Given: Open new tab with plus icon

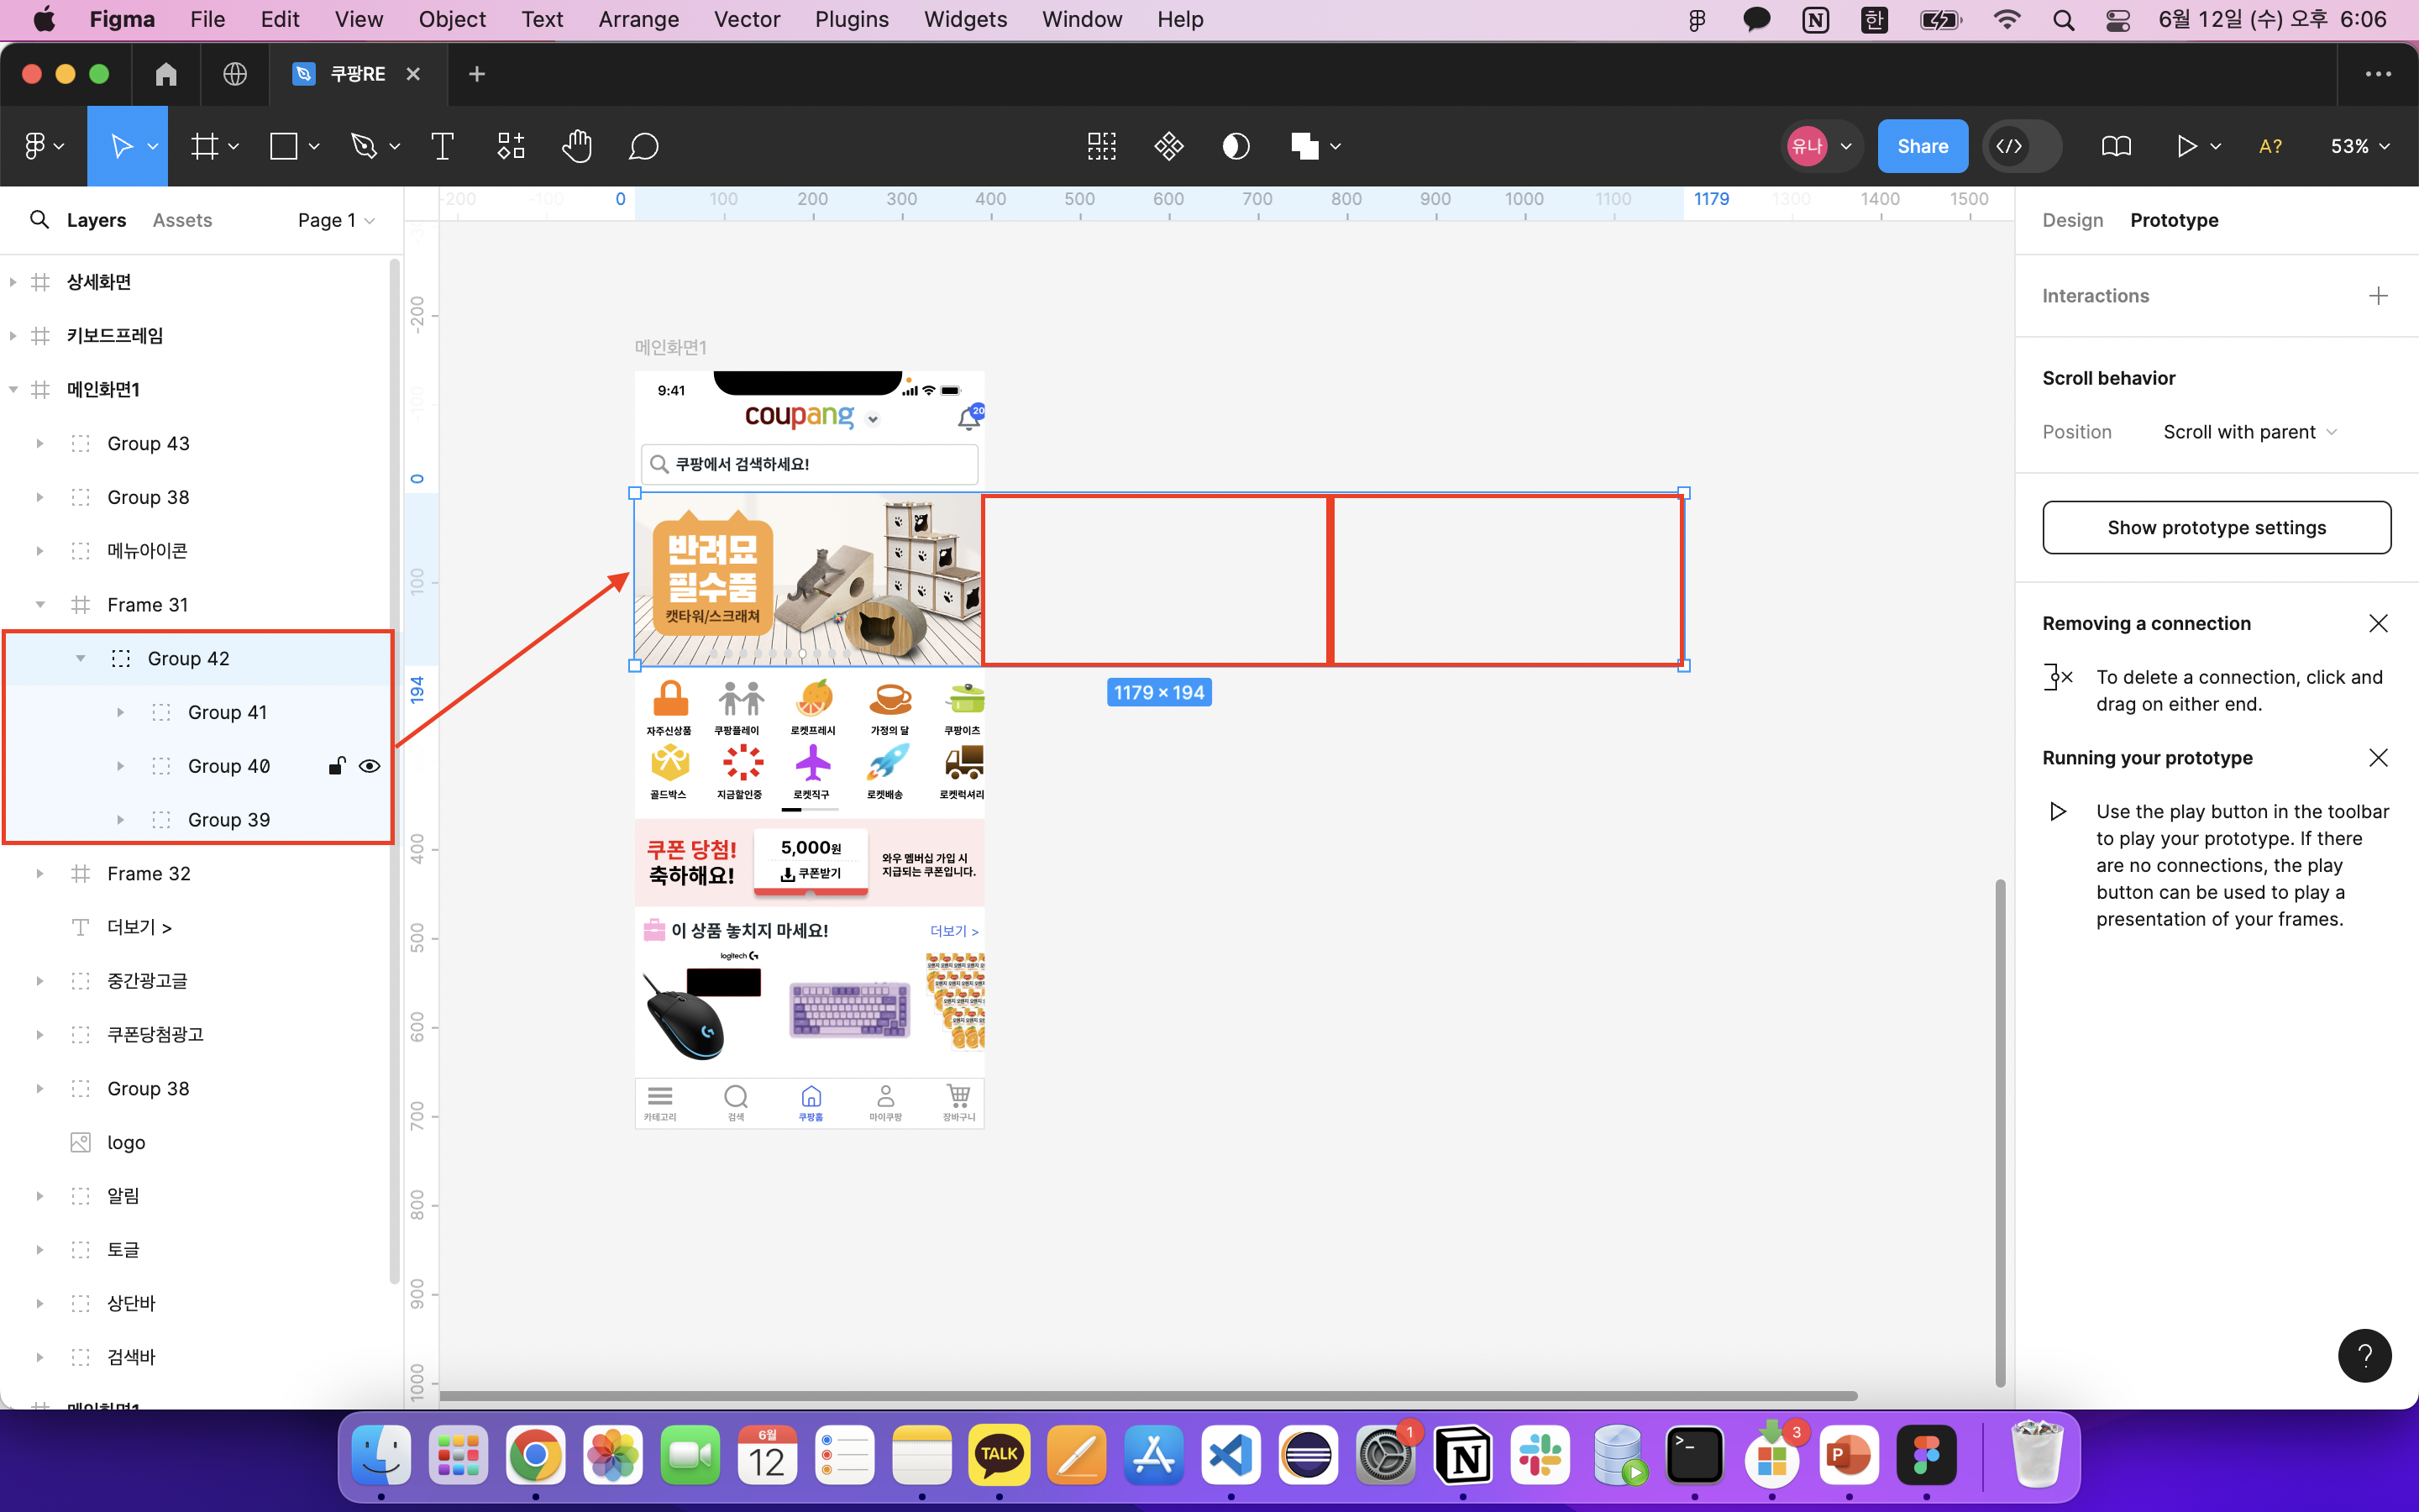Looking at the screenshot, I should tap(477, 74).
